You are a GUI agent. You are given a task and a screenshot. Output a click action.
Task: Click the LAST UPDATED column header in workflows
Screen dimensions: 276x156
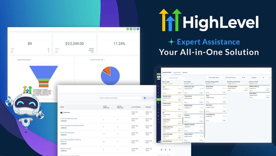tap(136, 107)
